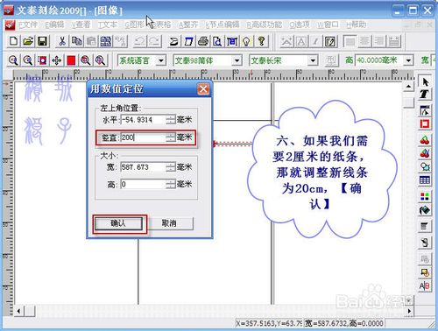Click the status bar coordinates X=357.5163

coord(269,323)
